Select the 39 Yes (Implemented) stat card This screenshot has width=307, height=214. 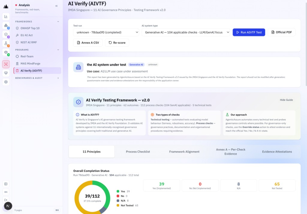(x=162, y=186)
